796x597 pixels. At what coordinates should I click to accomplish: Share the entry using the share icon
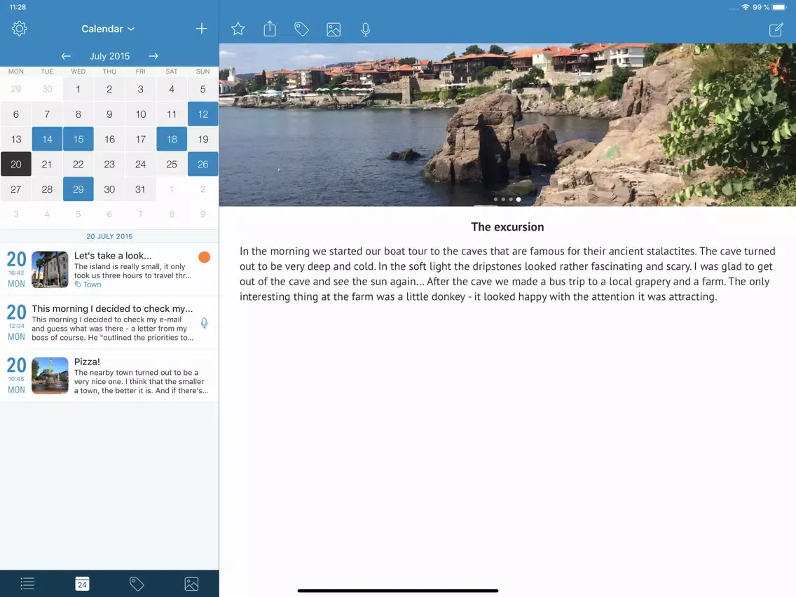pos(270,29)
